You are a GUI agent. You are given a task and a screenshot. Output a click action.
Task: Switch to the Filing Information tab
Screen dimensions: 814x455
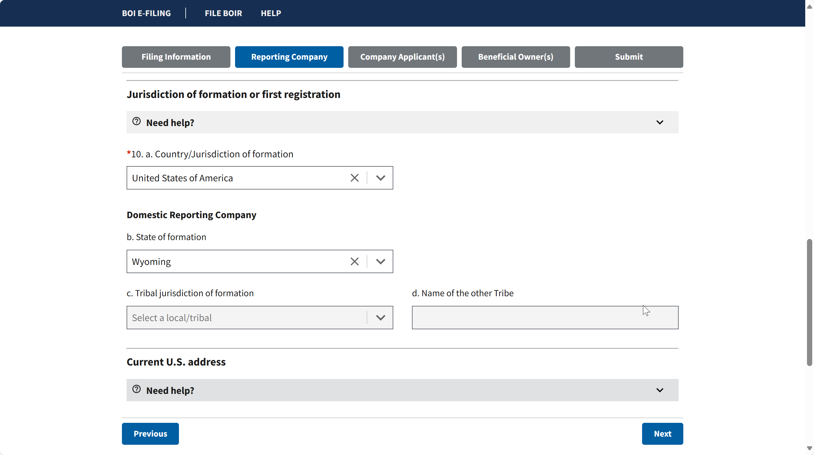pos(176,57)
